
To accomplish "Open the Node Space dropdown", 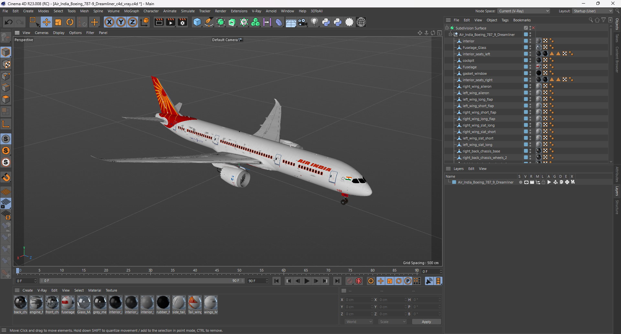I will [524, 11].
